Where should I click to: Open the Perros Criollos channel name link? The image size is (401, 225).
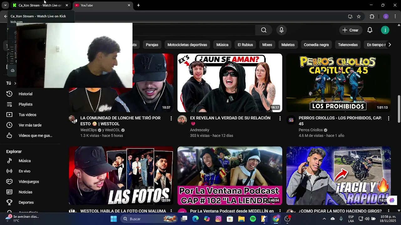point(311,130)
